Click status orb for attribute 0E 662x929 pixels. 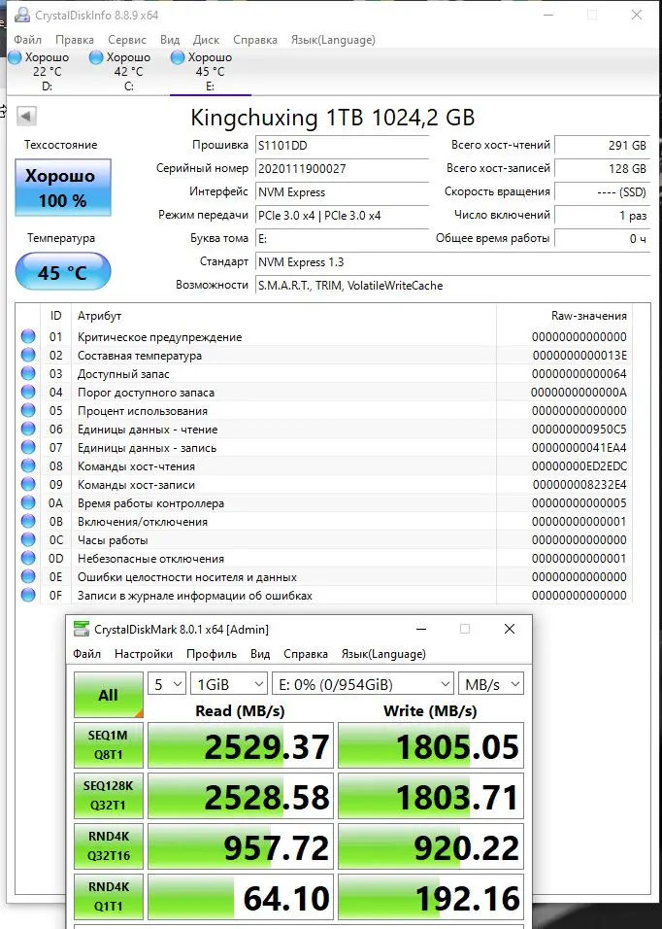(28, 576)
